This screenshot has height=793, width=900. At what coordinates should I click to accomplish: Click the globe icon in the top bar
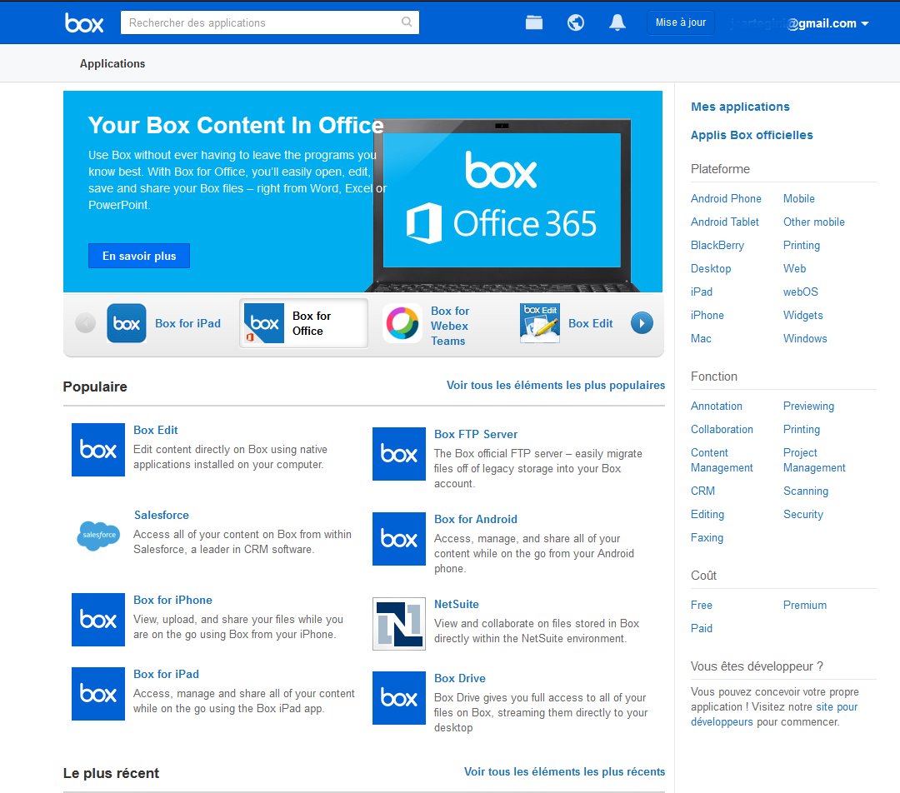tap(575, 22)
